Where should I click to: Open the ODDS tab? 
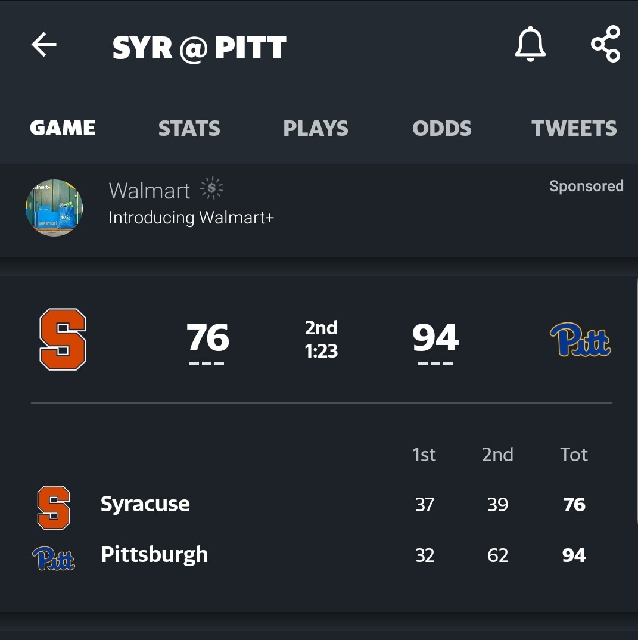[x=441, y=128]
